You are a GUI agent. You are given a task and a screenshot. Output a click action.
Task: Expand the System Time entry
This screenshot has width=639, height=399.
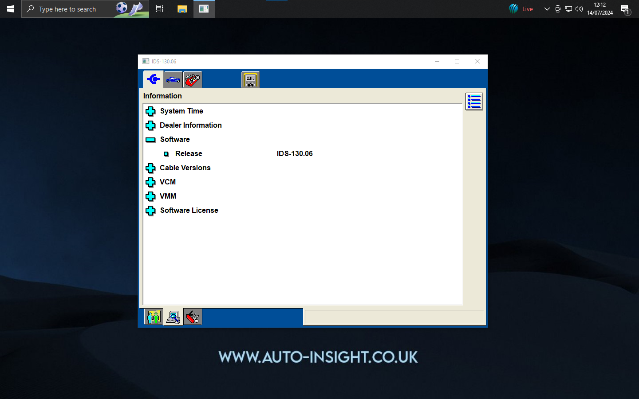click(x=151, y=111)
